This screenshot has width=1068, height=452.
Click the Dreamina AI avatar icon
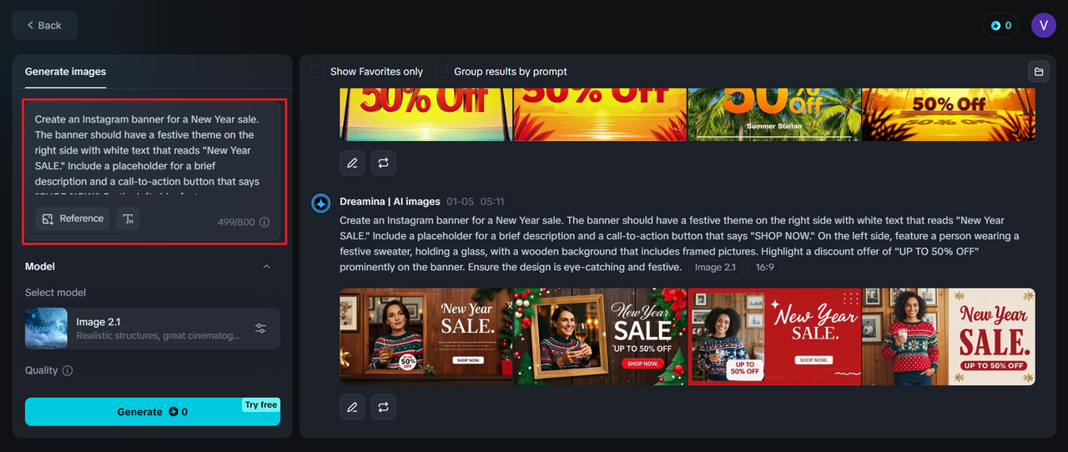pos(320,203)
